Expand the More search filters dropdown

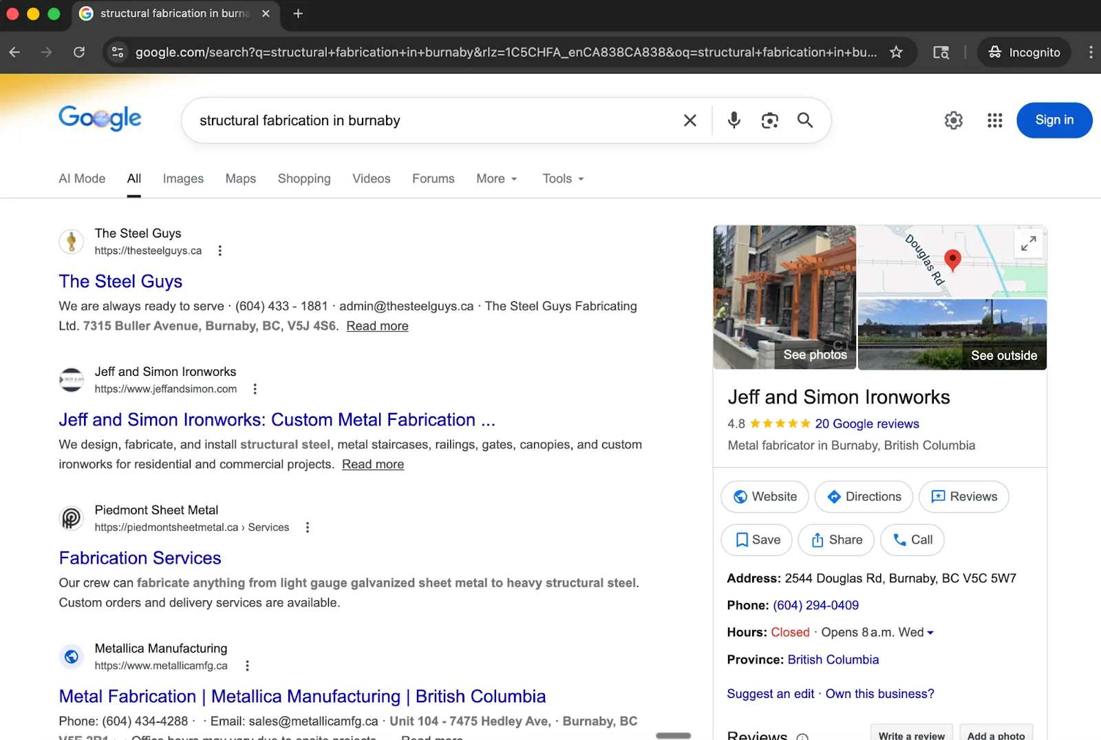point(497,179)
